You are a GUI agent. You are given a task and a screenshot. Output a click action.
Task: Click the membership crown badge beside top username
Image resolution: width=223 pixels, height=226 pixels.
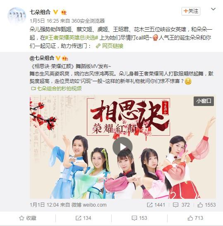pyautogui.click(x=64, y=12)
